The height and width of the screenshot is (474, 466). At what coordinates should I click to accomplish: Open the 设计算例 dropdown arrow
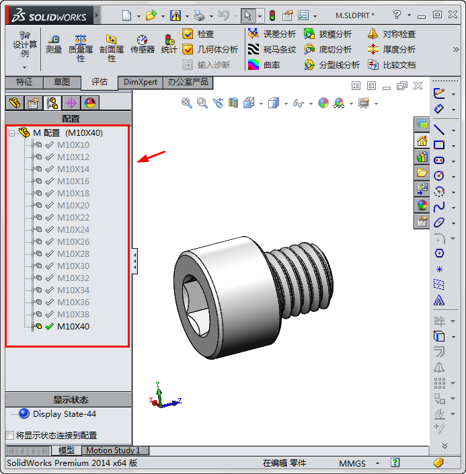coord(25,67)
